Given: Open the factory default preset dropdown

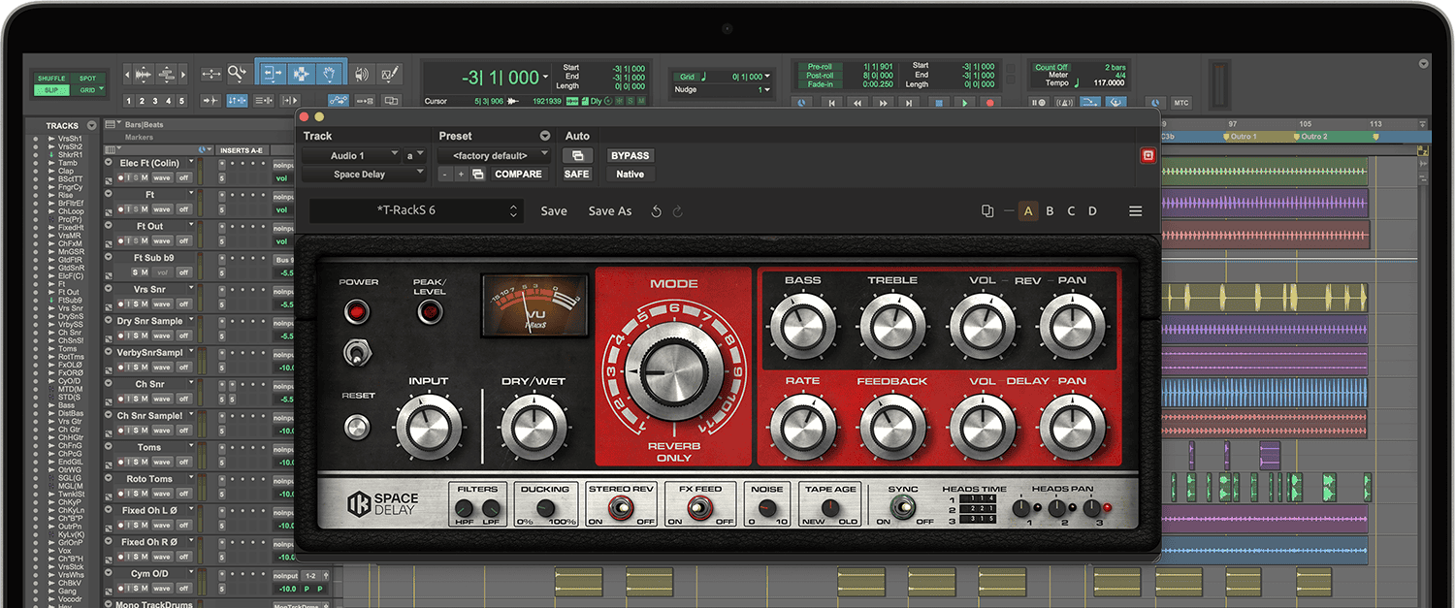Looking at the screenshot, I should (x=494, y=155).
